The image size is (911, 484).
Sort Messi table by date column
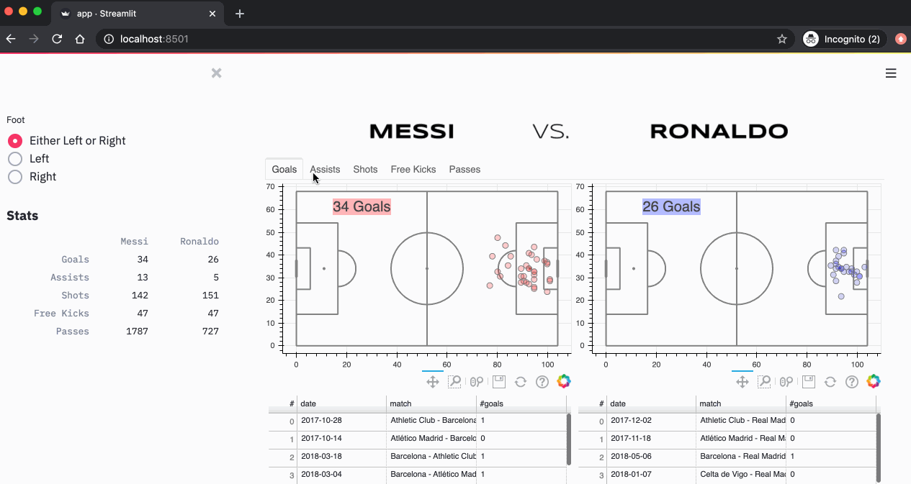click(341, 403)
